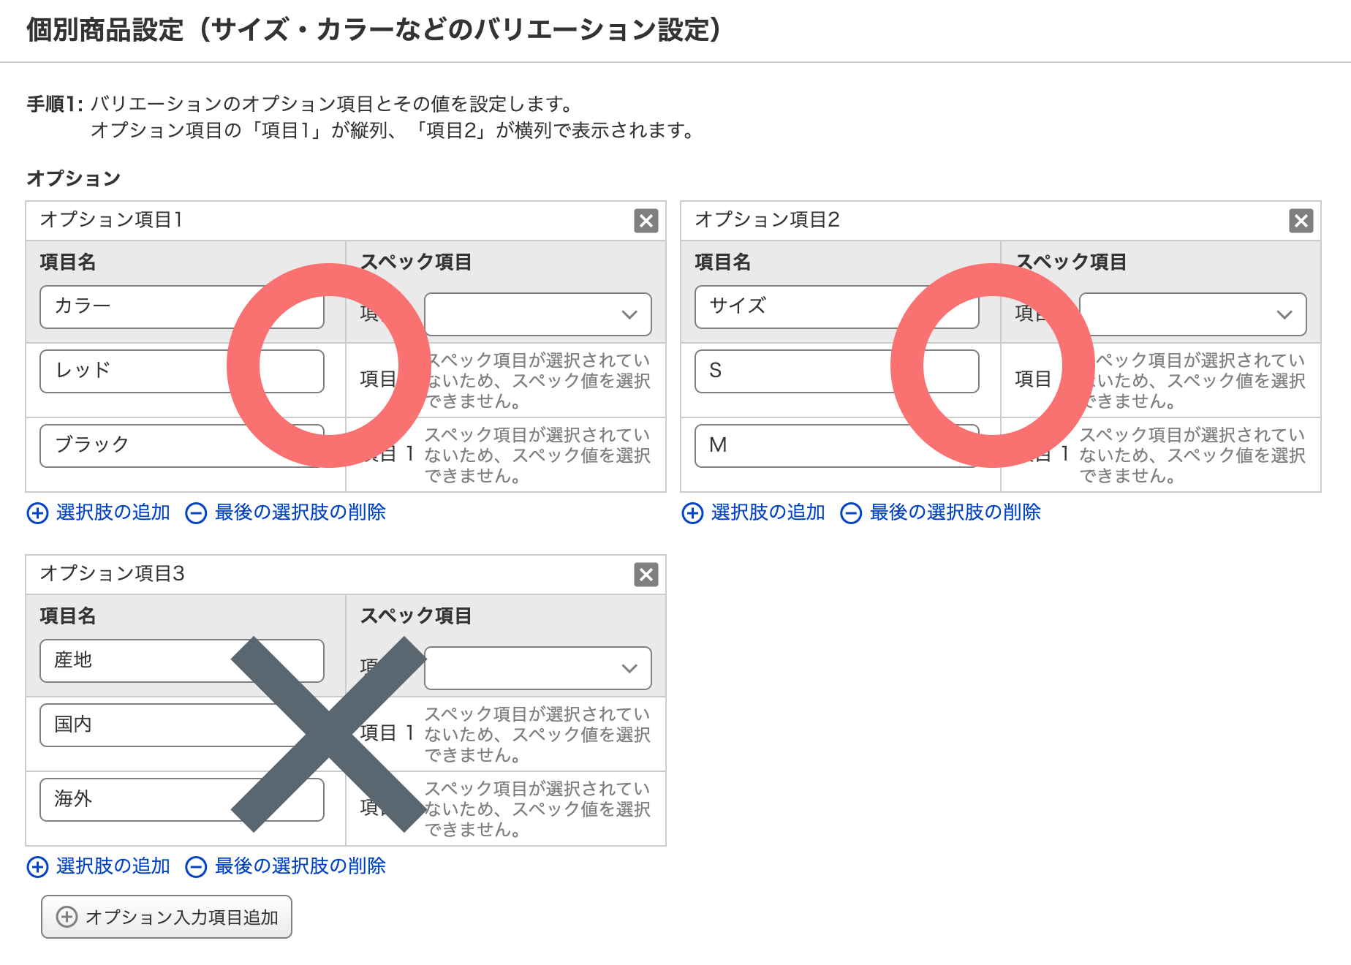The image size is (1351, 965).
Task: Remove option item 2 with its X icon
Action: tap(1301, 221)
